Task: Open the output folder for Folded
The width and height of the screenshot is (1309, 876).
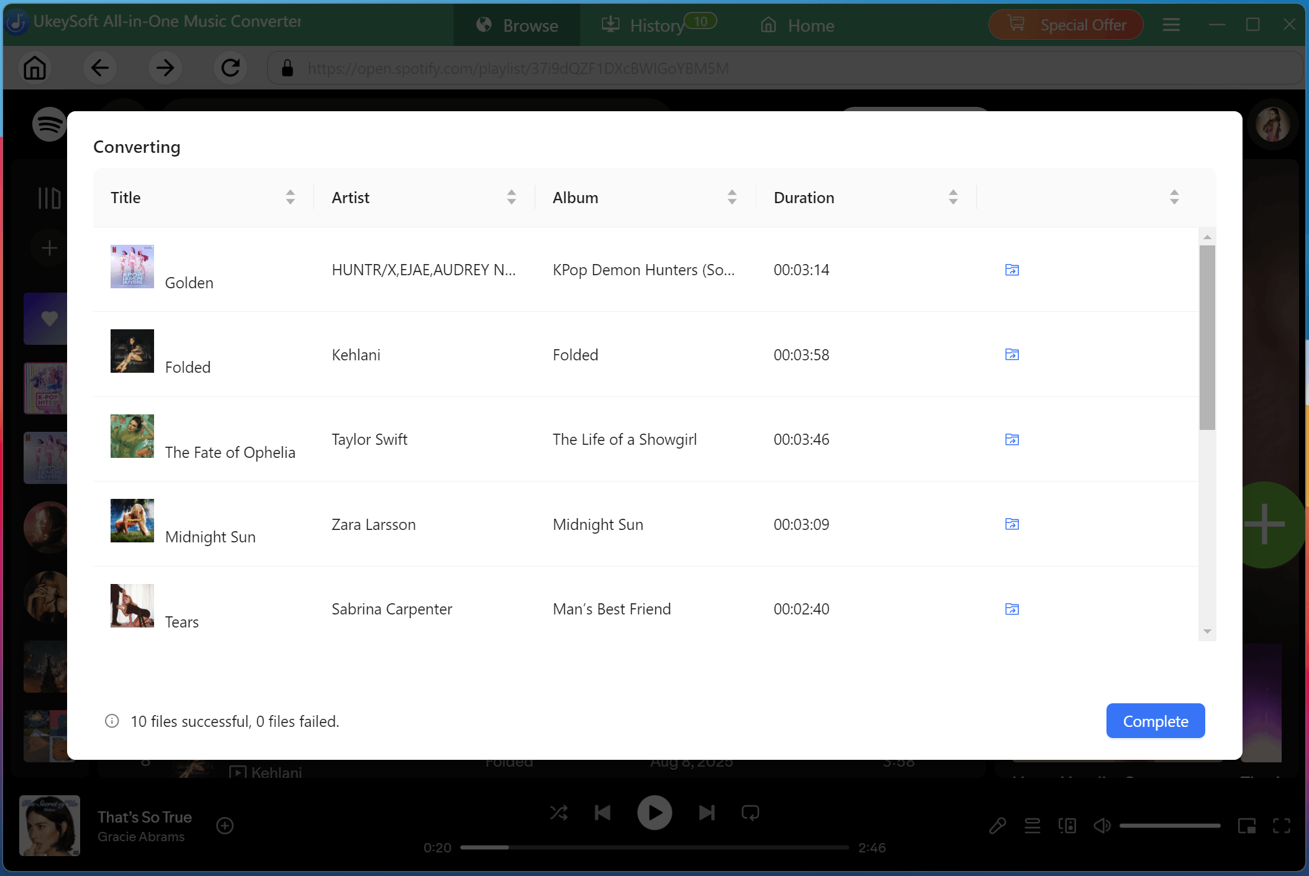Action: (x=1011, y=354)
